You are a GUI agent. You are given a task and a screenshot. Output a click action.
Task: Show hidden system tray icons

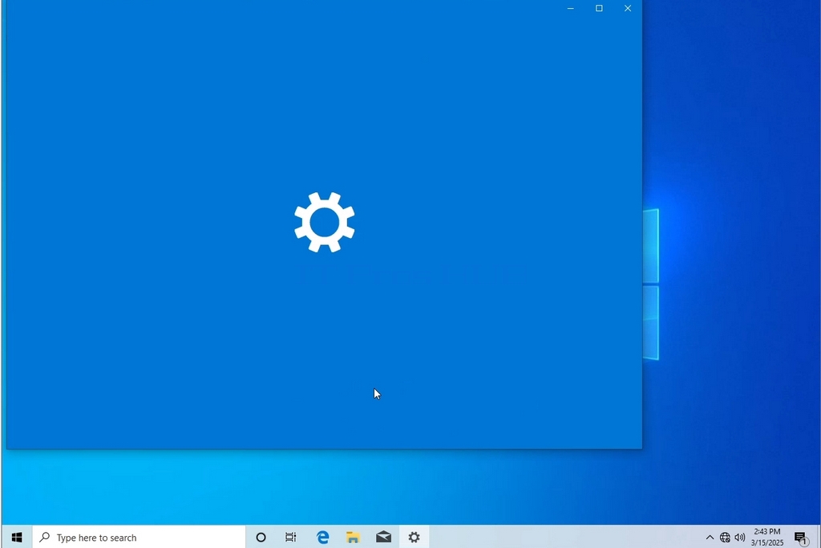point(710,537)
